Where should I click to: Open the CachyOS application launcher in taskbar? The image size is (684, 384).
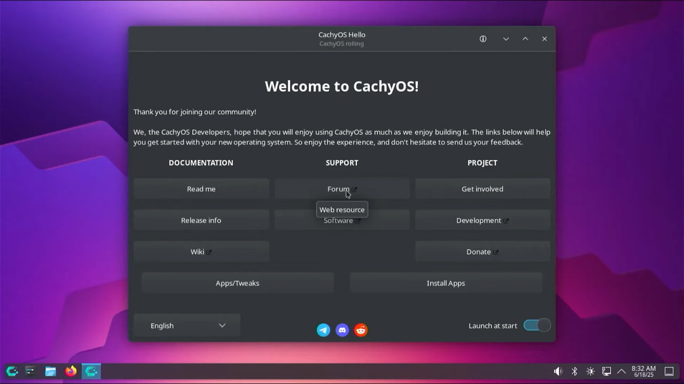tap(12, 371)
